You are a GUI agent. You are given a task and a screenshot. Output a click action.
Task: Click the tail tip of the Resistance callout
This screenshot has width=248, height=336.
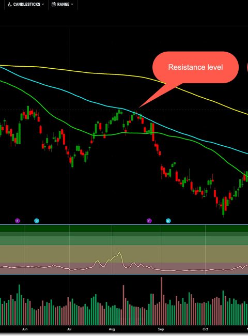point(139,107)
